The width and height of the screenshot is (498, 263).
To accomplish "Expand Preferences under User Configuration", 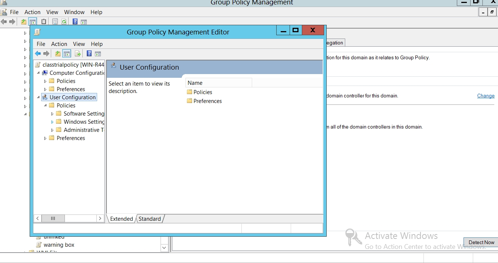I will coord(45,138).
